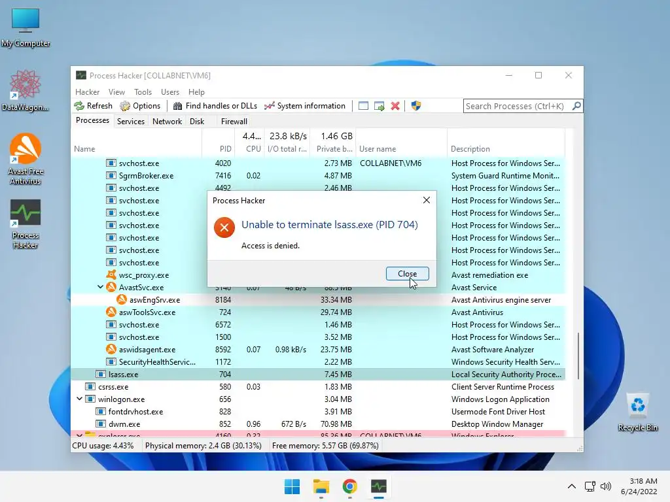The width and height of the screenshot is (670, 502).
Task: Click Physical memory status bar entry
Action: (203, 446)
